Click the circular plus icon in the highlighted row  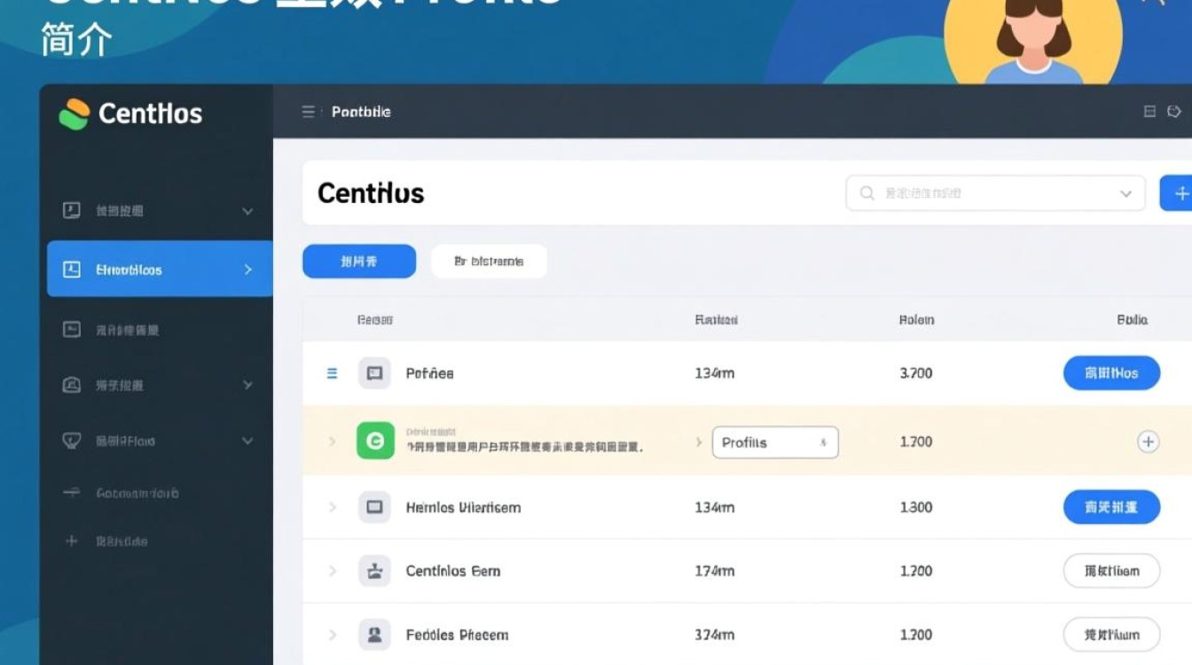(x=1149, y=442)
